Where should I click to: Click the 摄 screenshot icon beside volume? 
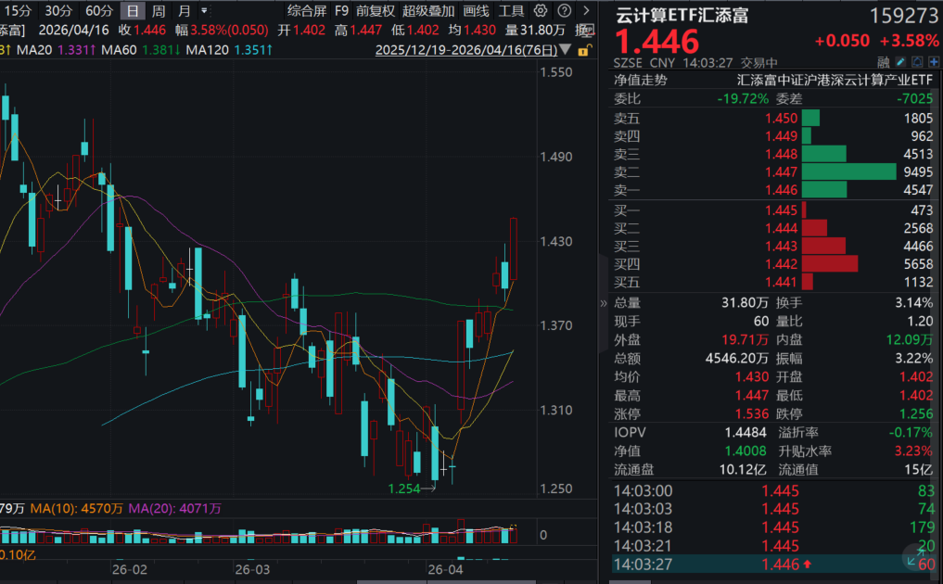[x=587, y=29]
